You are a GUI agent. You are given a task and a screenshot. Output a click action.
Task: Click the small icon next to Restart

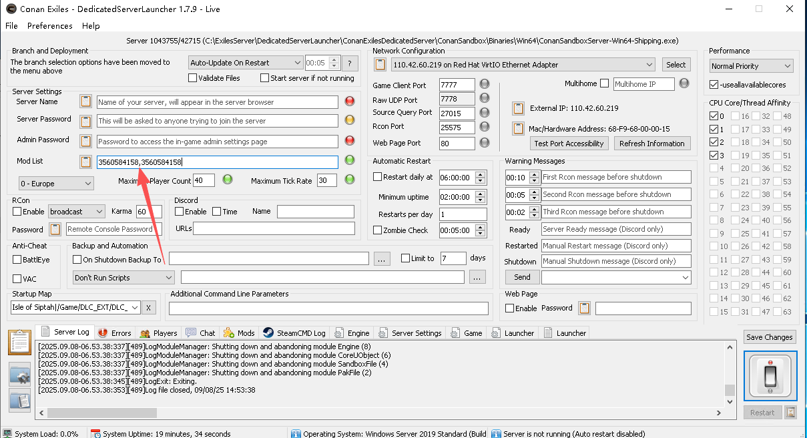click(x=791, y=413)
